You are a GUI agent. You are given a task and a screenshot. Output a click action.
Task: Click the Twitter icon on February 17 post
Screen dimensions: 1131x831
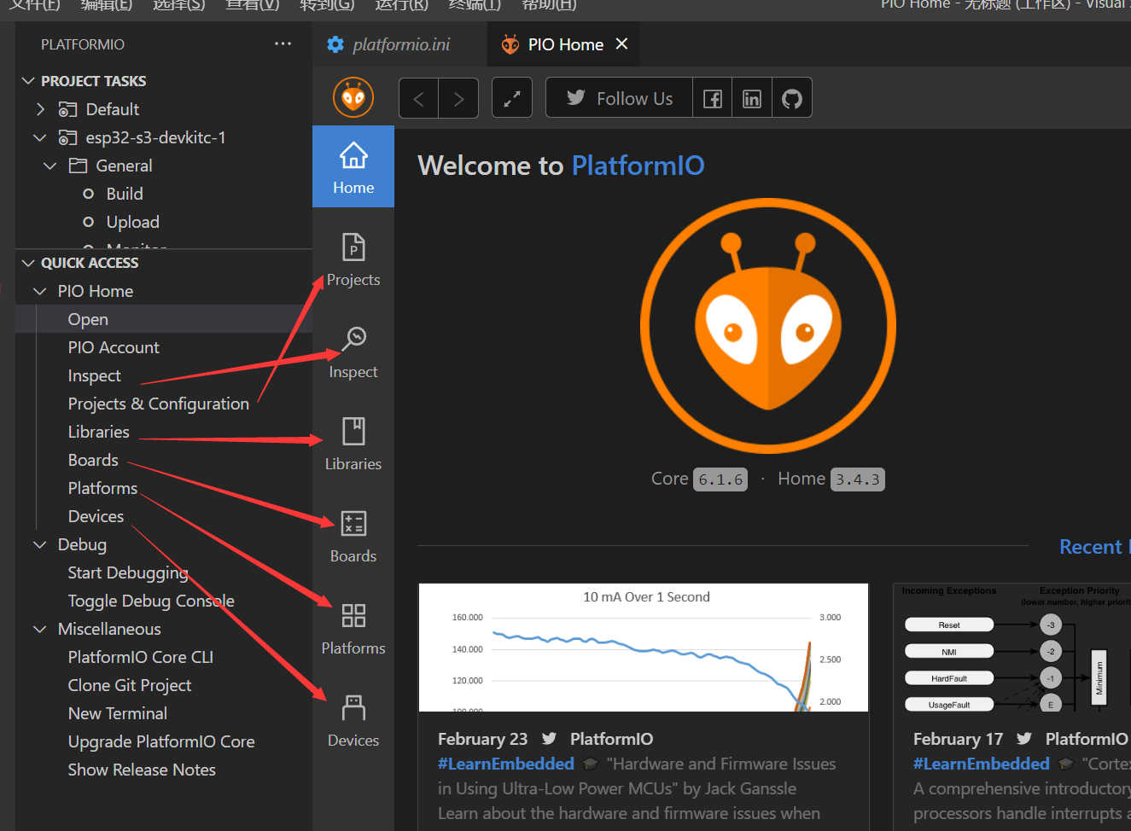pos(1024,739)
